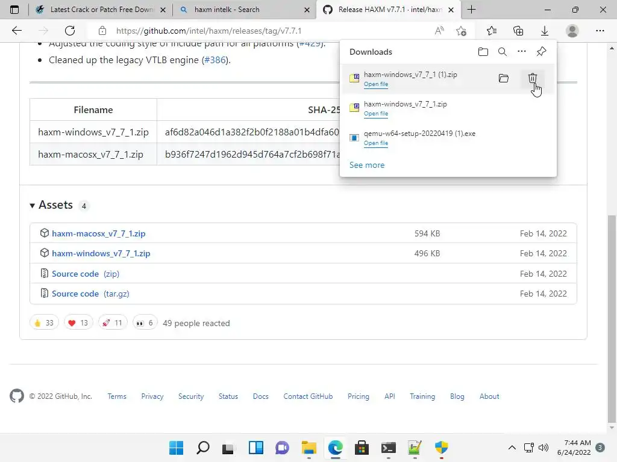Open file link for qemu-w64-setup exe
Image resolution: width=617 pixels, height=462 pixels.
coord(376,143)
